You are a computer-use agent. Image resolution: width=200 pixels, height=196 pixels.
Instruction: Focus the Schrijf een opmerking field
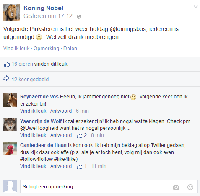coord(109,187)
